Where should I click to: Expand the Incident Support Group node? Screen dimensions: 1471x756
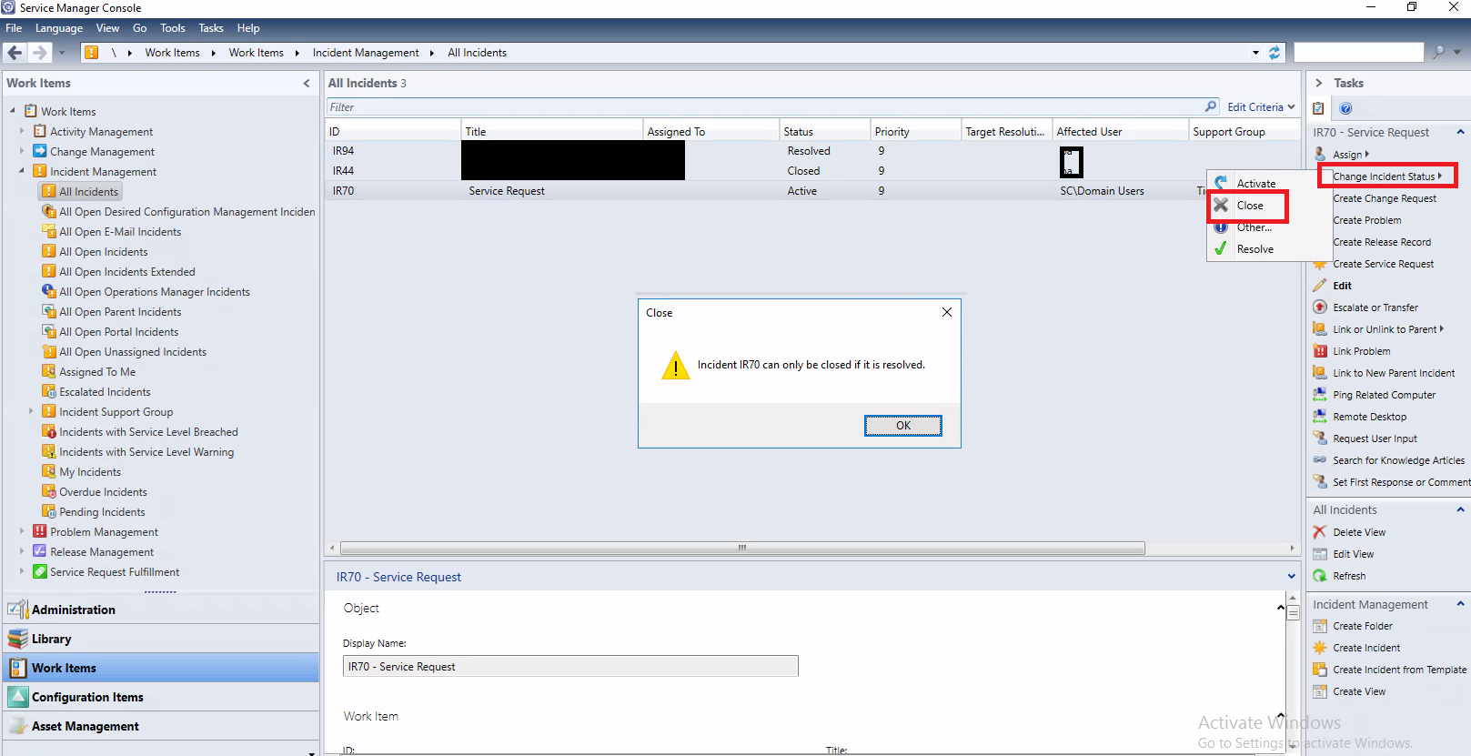point(31,411)
